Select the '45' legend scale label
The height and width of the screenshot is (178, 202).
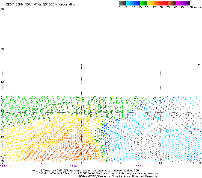[182, 7]
